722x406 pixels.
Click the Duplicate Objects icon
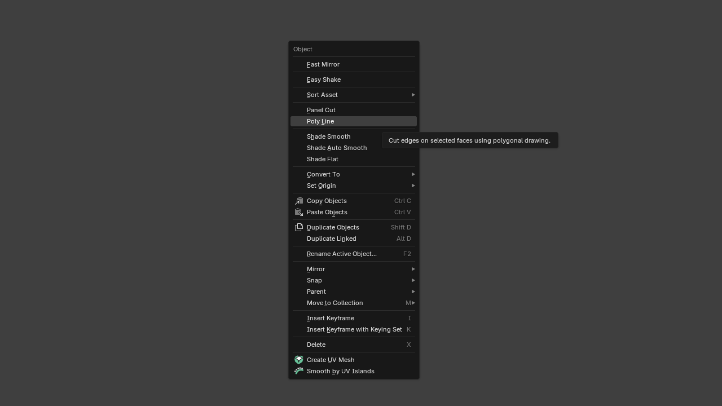(x=299, y=227)
